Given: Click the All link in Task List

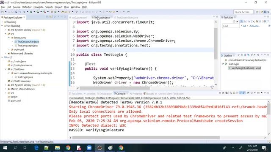Looking at the screenshot, I should point(244,26).
